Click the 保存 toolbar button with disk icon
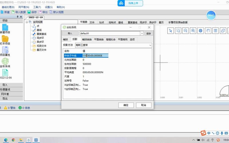The image size is (229, 143). 32,12
